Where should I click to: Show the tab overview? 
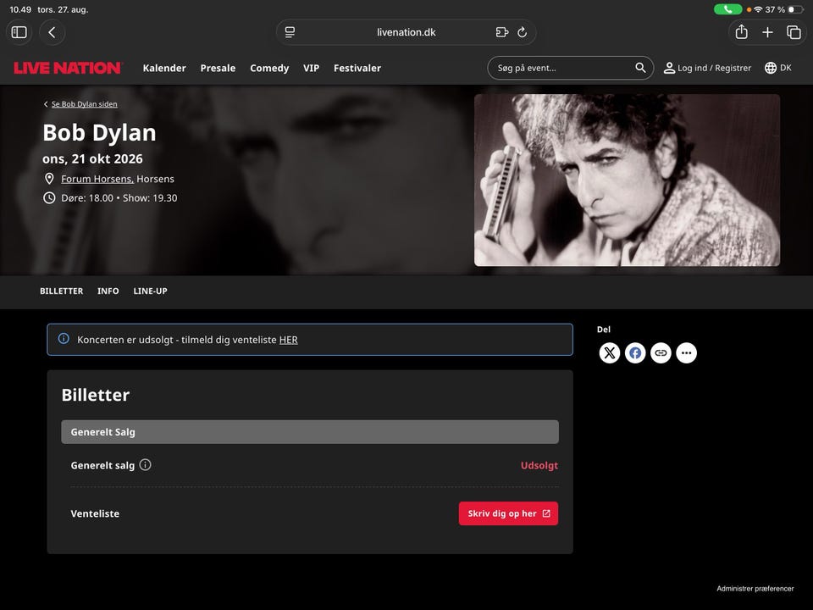point(794,32)
